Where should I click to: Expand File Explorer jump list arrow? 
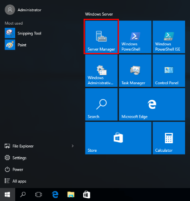click(x=72, y=146)
